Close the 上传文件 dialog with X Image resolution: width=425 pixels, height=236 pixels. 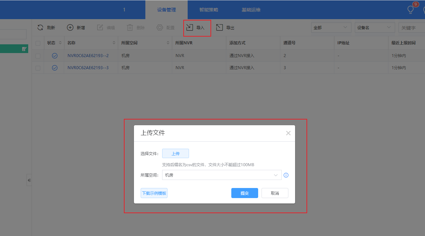coord(288,133)
